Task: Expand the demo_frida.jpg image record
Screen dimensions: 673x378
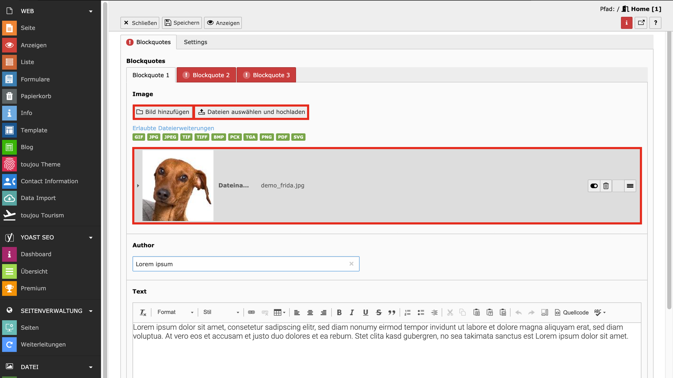Action: tap(138, 186)
